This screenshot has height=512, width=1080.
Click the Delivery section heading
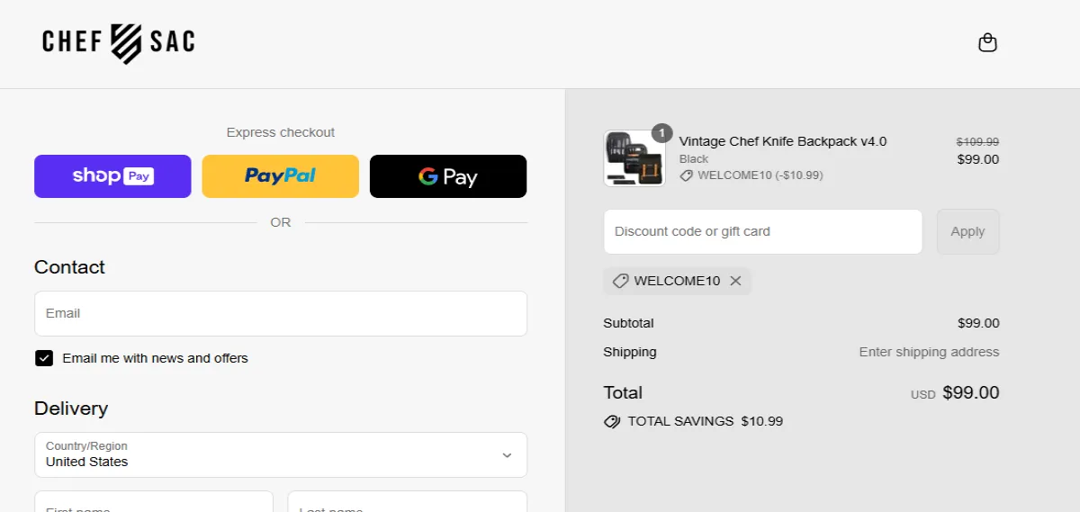click(71, 409)
